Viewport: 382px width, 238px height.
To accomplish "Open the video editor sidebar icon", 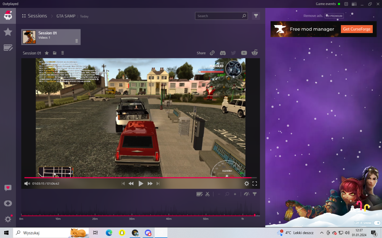I will click(x=8, y=48).
